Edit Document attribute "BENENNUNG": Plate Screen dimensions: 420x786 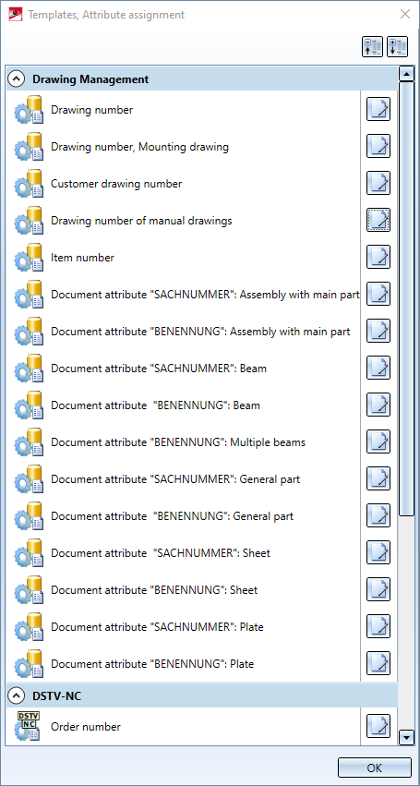pos(378,663)
